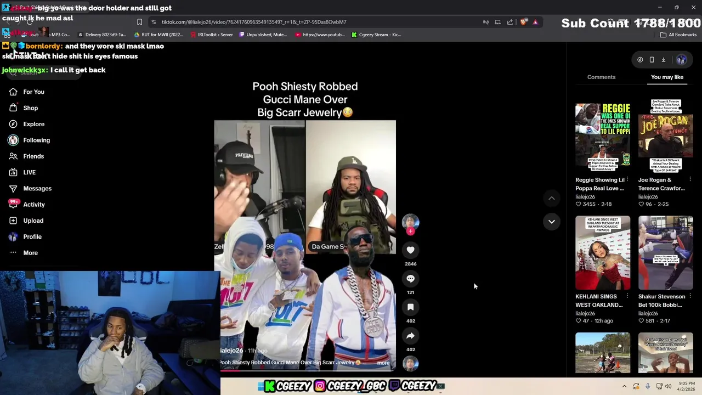Open Joe Rogan & Terence Crawford thumbnail
Screen dimensions: 702x395
pyautogui.click(x=665, y=136)
